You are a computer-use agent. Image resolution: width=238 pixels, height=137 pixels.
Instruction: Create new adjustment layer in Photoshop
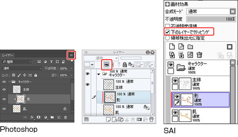[x=45, y=117]
